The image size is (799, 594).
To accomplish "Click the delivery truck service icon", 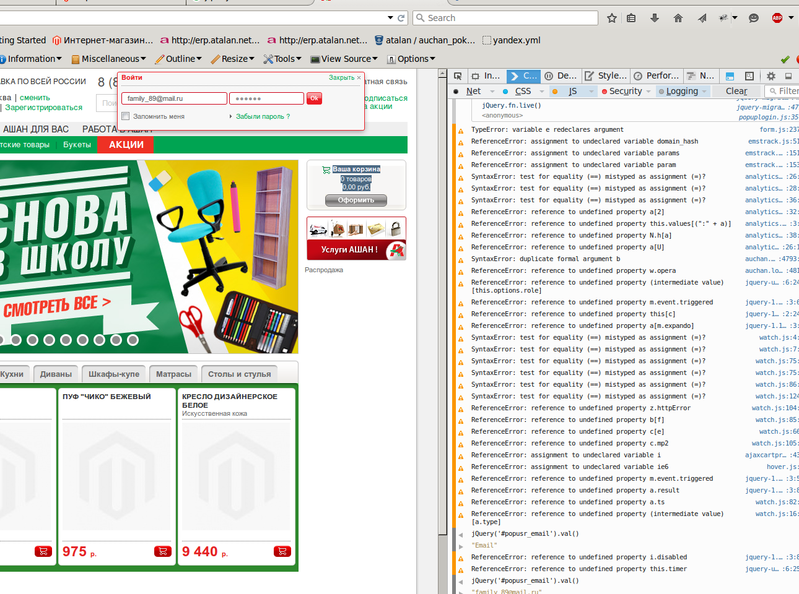I will [318, 230].
